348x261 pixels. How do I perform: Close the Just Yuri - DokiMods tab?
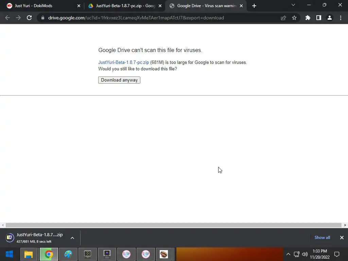point(79,6)
